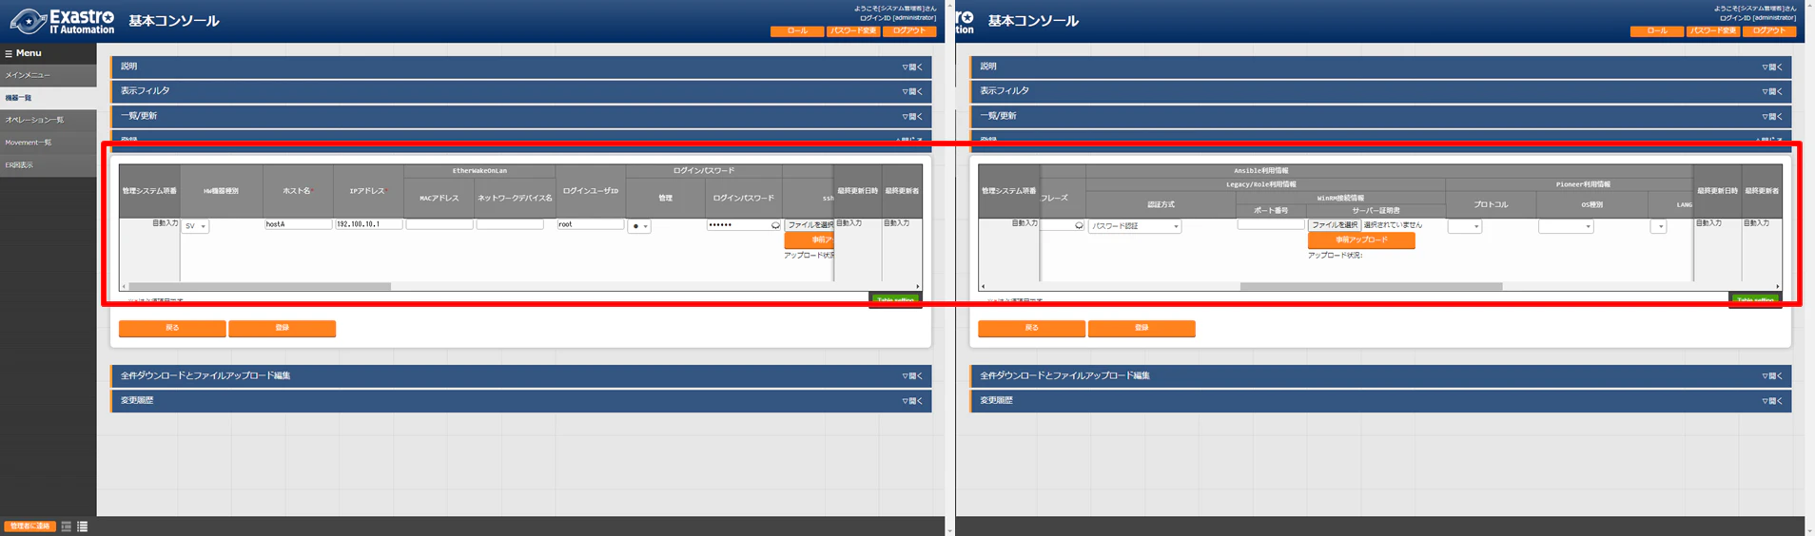The height and width of the screenshot is (536, 1815).
Task: Click left-arrow of right table scrollbar
Action: click(x=983, y=286)
